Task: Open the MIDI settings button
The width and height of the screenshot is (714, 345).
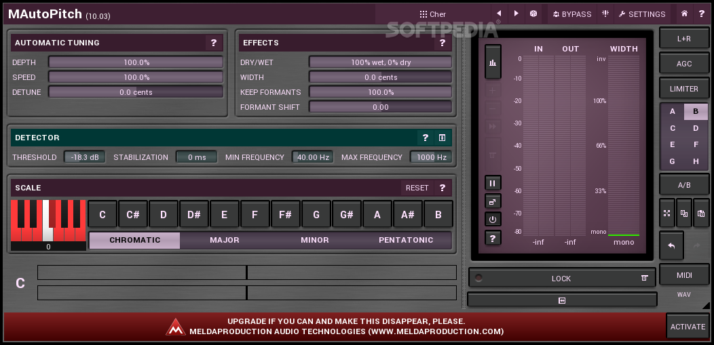Action: click(x=684, y=275)
